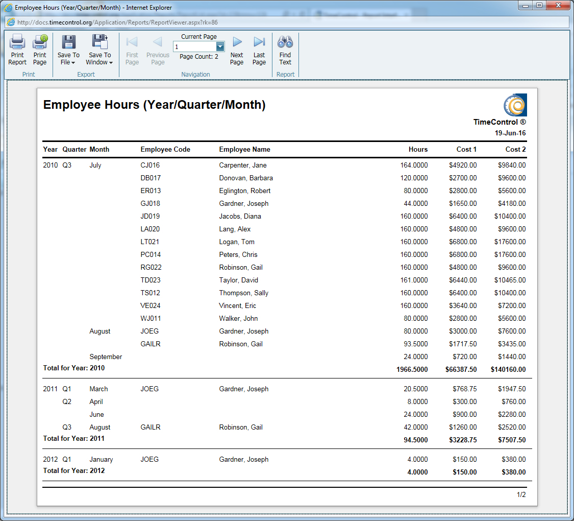Expand the Current Page dropdown arrow
This screenshot has height=521, width=574.
[220, 46]
